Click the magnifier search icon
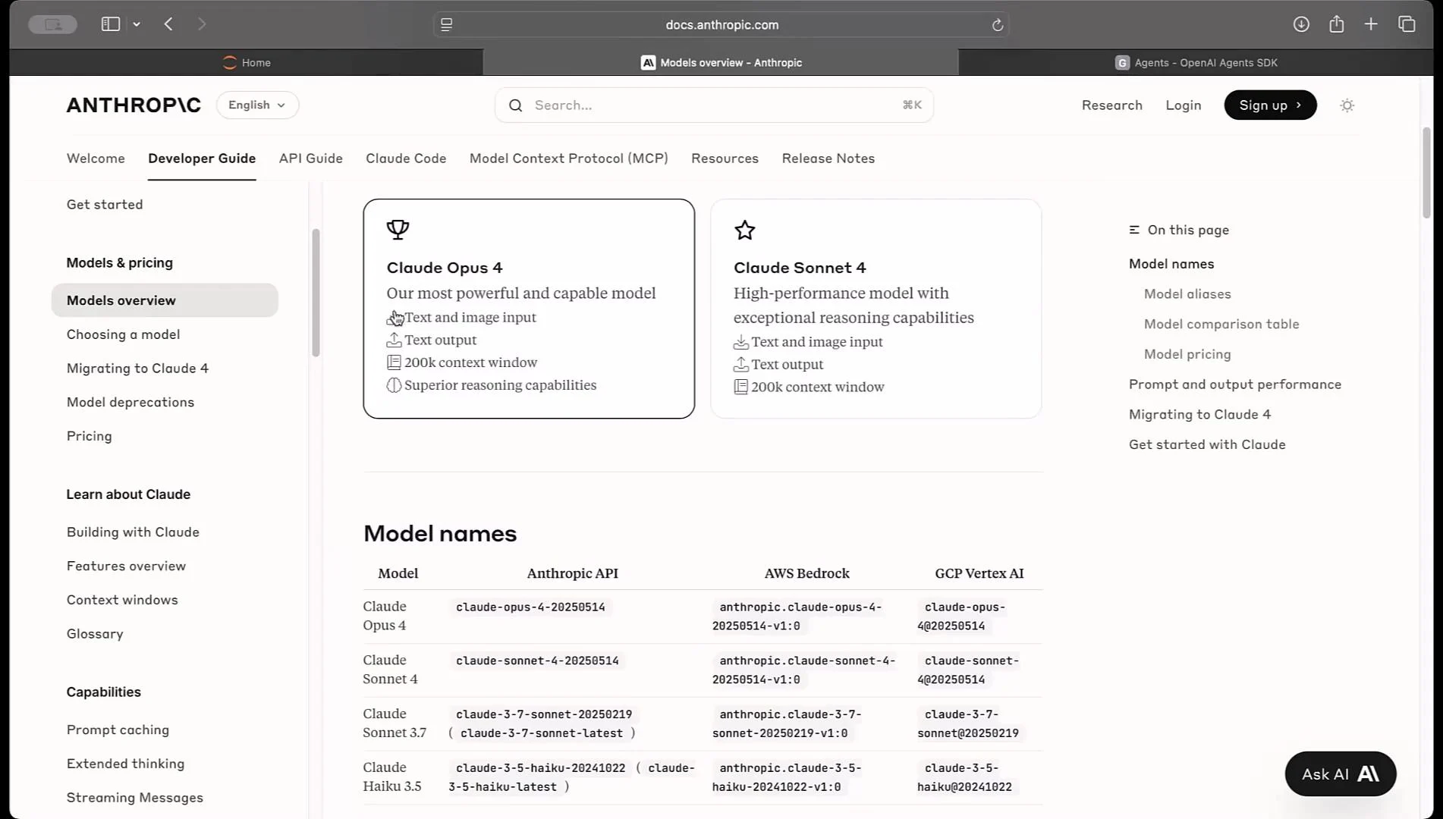This screenshot has width=1443, height=819. pyautogui.click(x=516, y=105)
